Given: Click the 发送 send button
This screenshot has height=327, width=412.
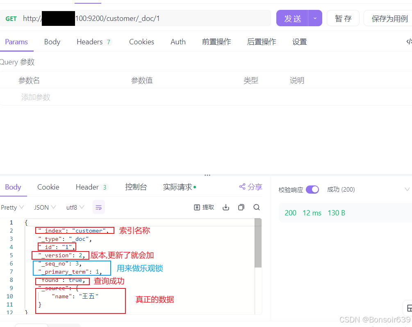Looking at the screenshot, I should pyautogui.click(x=292, y=18).
